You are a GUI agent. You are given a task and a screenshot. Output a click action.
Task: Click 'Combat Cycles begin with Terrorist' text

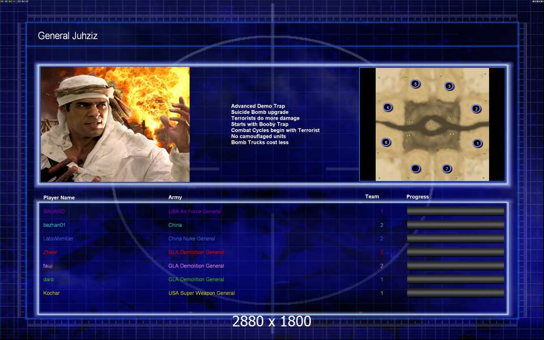click(275, 130)
